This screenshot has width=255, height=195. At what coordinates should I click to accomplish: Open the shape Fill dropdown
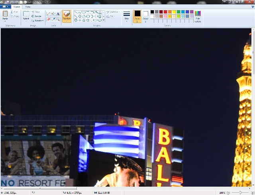pyautogui.click(x=111, y=16)
